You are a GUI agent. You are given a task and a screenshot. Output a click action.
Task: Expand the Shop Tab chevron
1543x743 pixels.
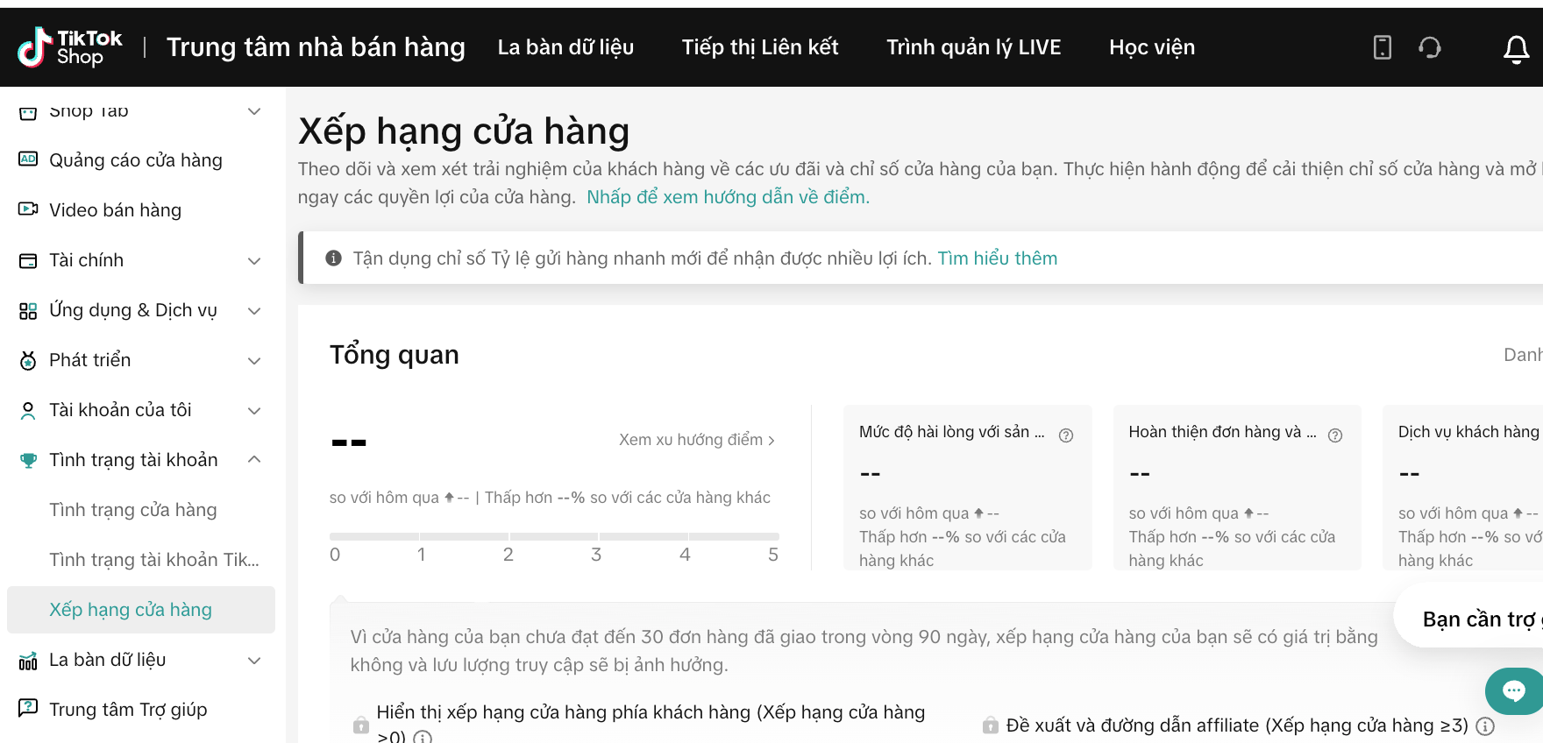[254, 111]
